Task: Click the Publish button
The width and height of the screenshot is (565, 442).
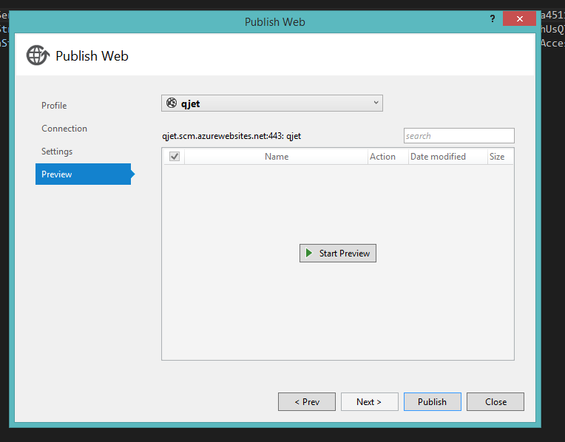Action: (x=432, y=402)
